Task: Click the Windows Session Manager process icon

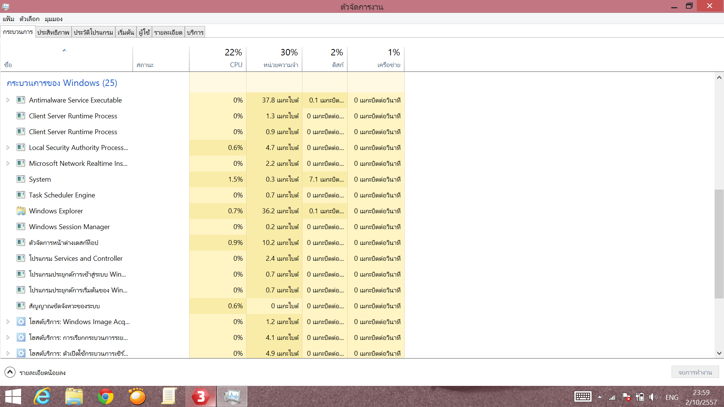Action: point(21,226)
